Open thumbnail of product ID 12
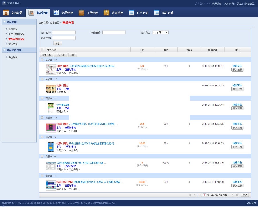The image size is (258, 207). [51, 89]
